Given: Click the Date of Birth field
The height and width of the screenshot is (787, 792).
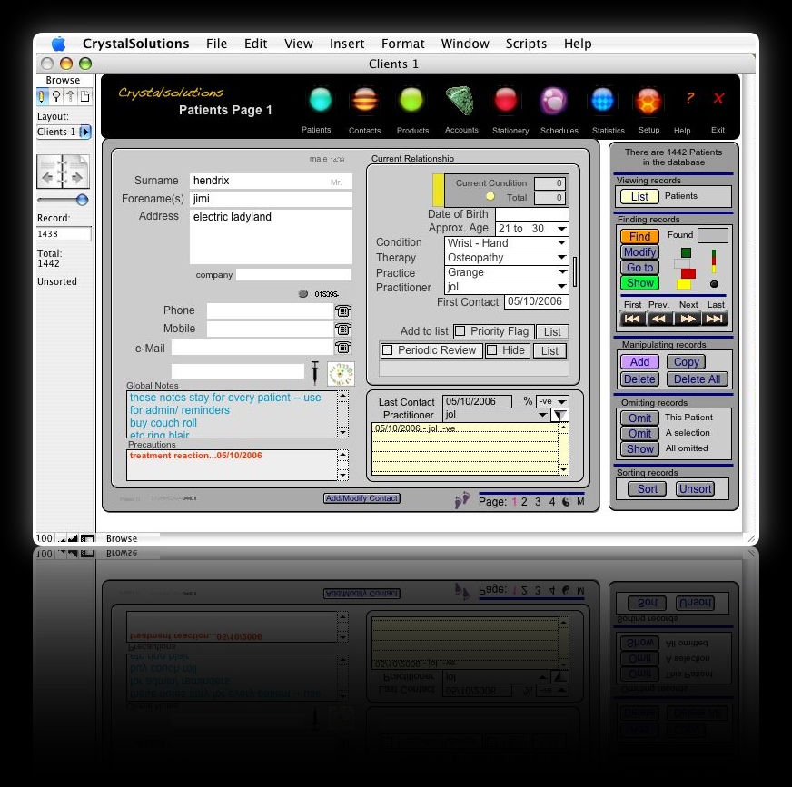Looking at the screenshot, I should [532, 214].
